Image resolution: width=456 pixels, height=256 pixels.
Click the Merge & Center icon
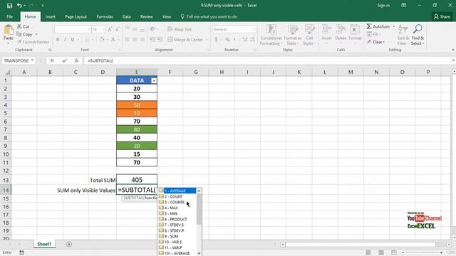tap(170, 39)
